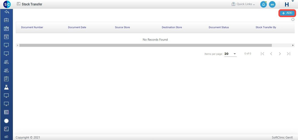The width and height of the screenshot is (298, 140).
Task: Open the laboratory flask icon in the sidebar
Action: pos(6,87)
